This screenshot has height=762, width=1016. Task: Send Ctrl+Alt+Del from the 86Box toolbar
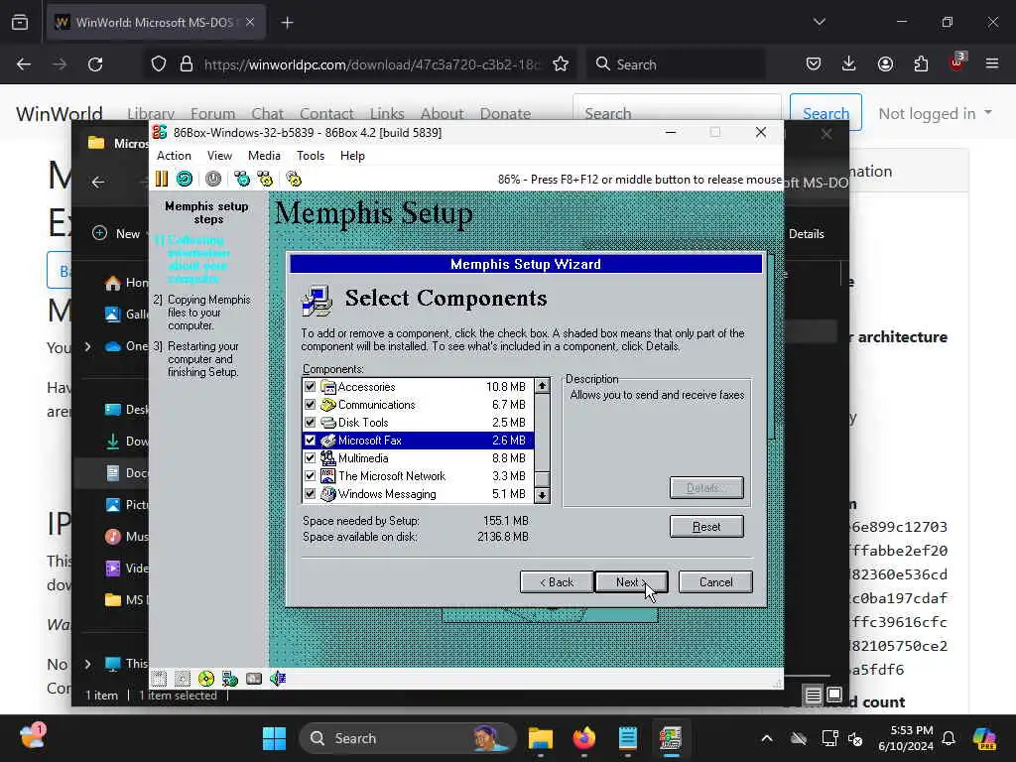(x=242, y=179)
